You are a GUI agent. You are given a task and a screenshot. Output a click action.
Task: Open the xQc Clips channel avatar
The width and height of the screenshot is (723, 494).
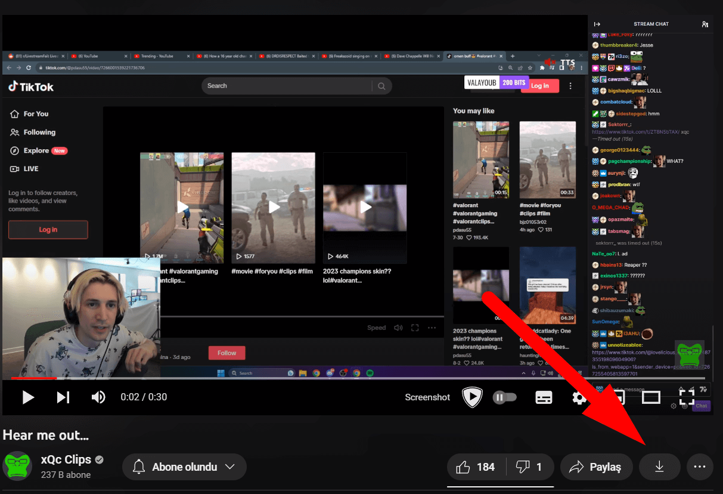(17, 467)
